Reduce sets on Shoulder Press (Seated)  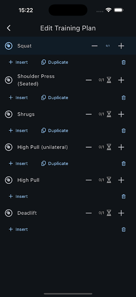[89, 80]
